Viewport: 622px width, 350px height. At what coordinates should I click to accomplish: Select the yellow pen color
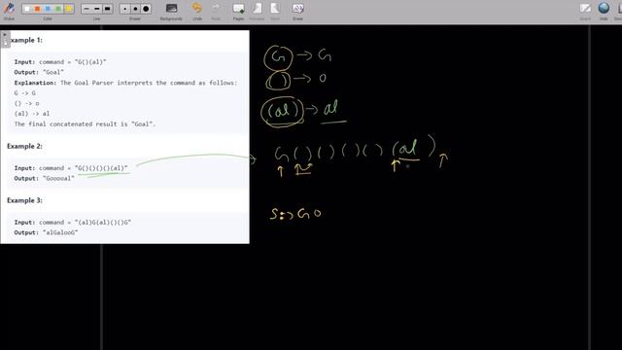pos(69,9)
